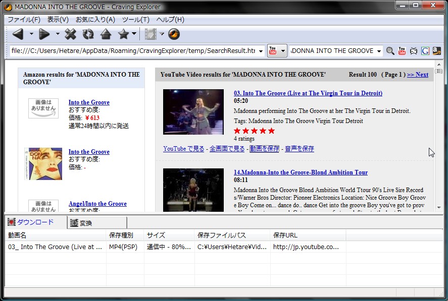Click page scrollbar down arrow
Image resolution: width=448 pixels, height=301 pixels.
coord(439,208)
